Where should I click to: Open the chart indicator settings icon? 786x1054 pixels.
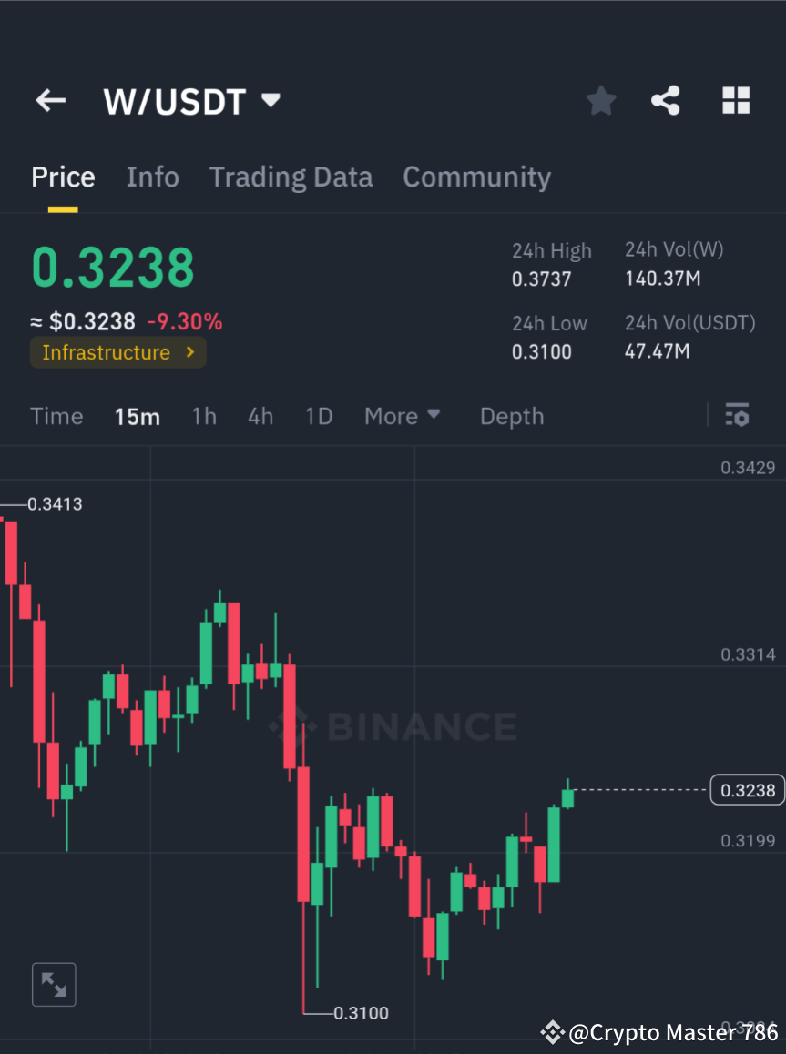click(738, 415)
